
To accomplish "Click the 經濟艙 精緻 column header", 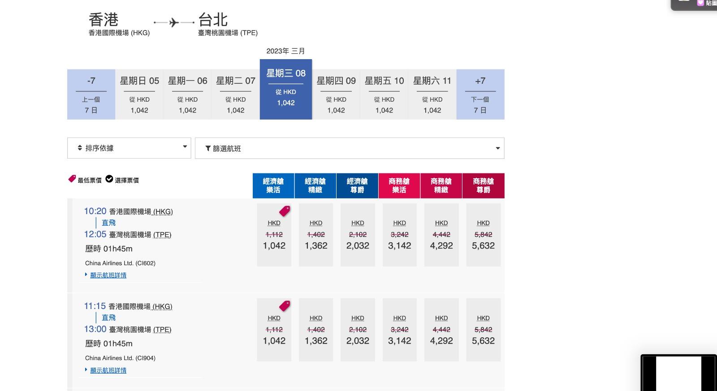I will point(315,185).
